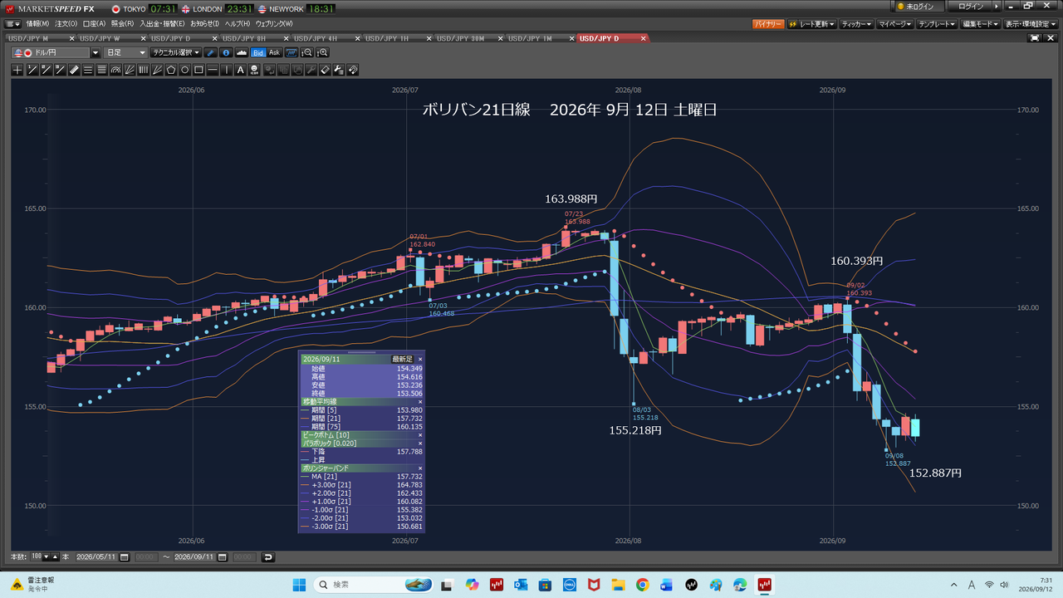
Task: Click the blue info icon in chart toolbar
Action: (x=226, y=52)
